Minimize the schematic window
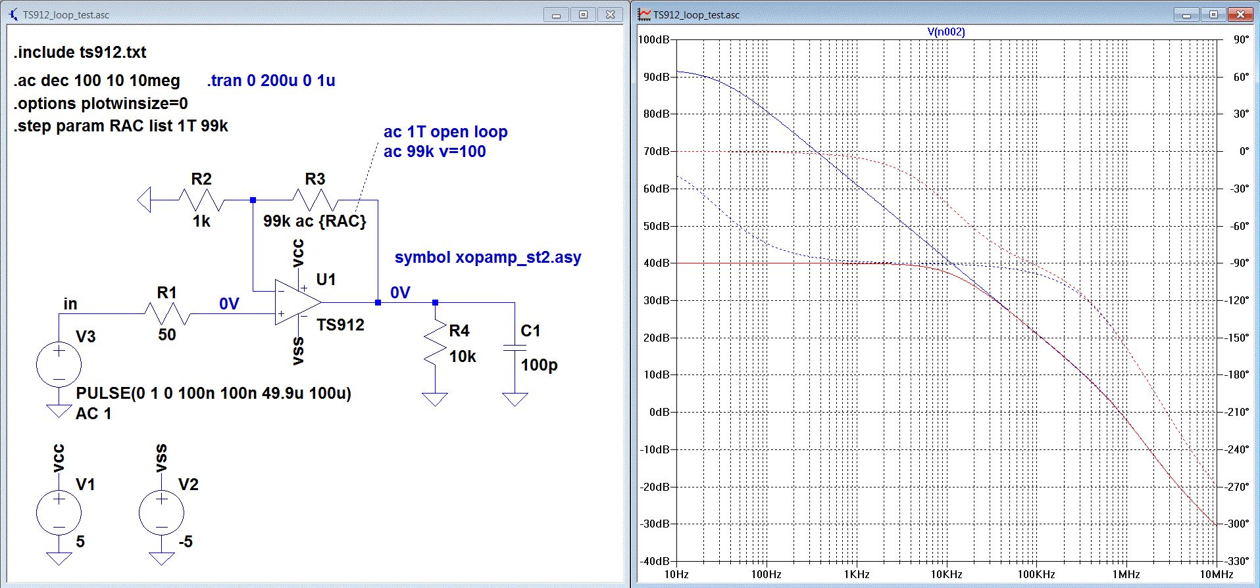Viewport: 1260px width, 588px height. coord(556,14)
